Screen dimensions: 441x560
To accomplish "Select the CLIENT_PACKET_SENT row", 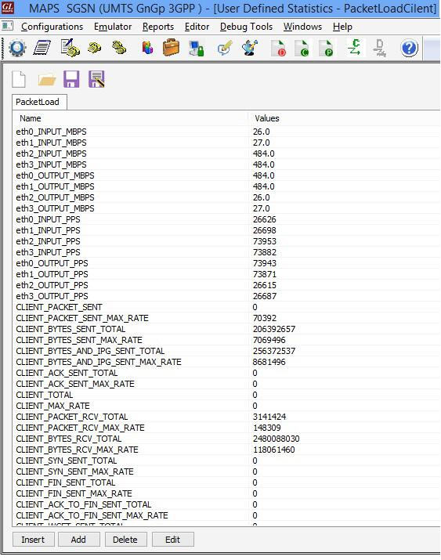I will pyautogui.click(x=226, y=307).
